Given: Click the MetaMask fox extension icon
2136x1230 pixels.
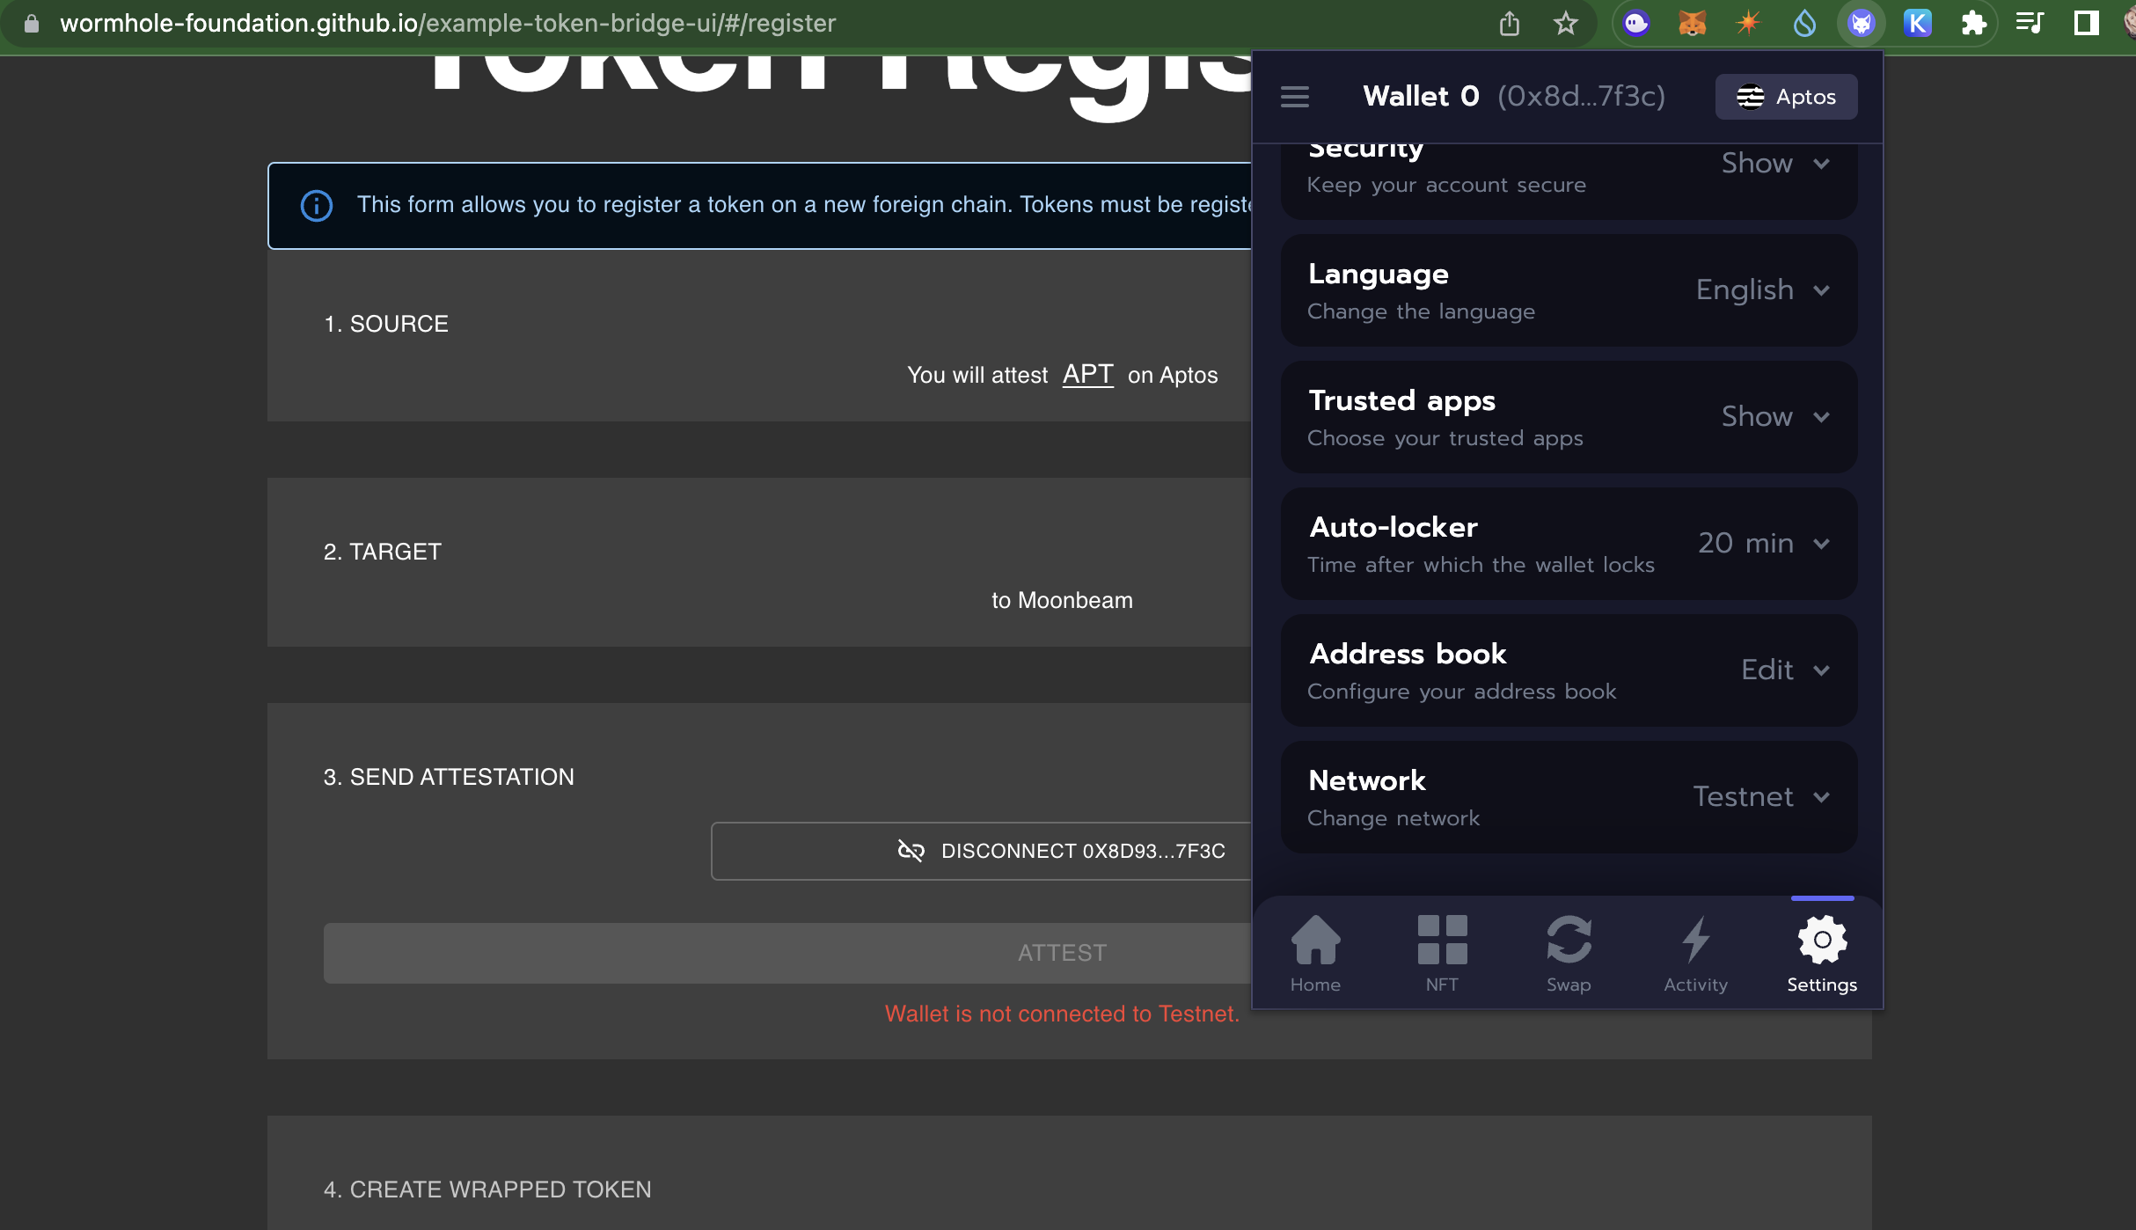Looking at the screenshot, I should point(1692,23).
